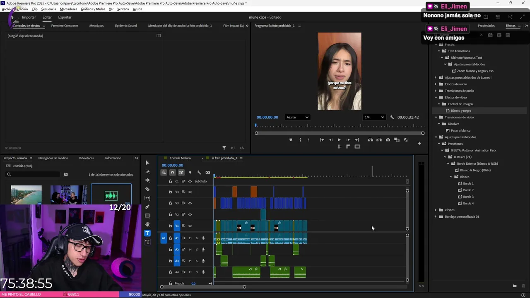This screenshot has height=298, width=530.
Task: Open the Ajustar zoom level dropdown
Action: [x=298, y=117]
